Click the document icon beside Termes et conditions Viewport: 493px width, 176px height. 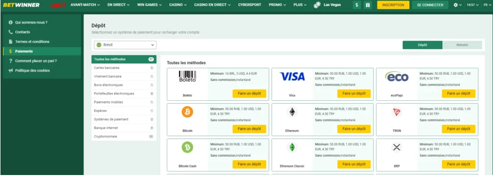11,41
